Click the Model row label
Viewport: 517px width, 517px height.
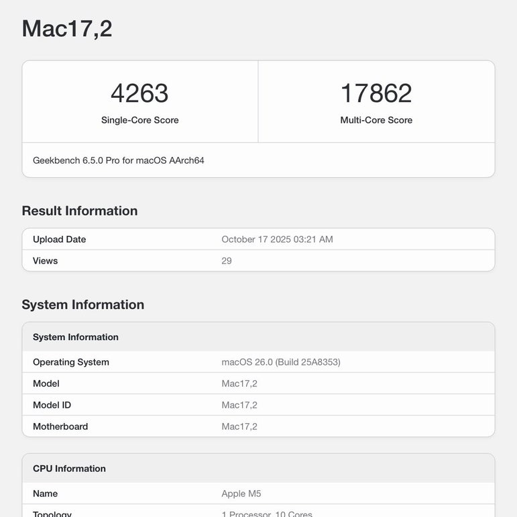point(46,384)
